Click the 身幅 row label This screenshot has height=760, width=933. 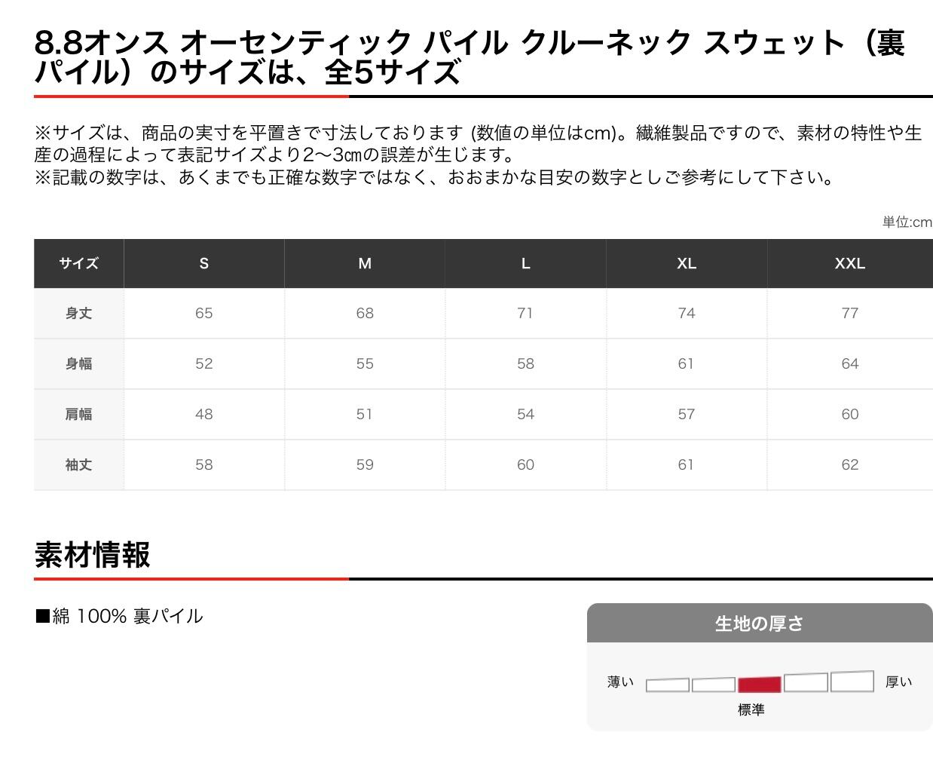78,363
